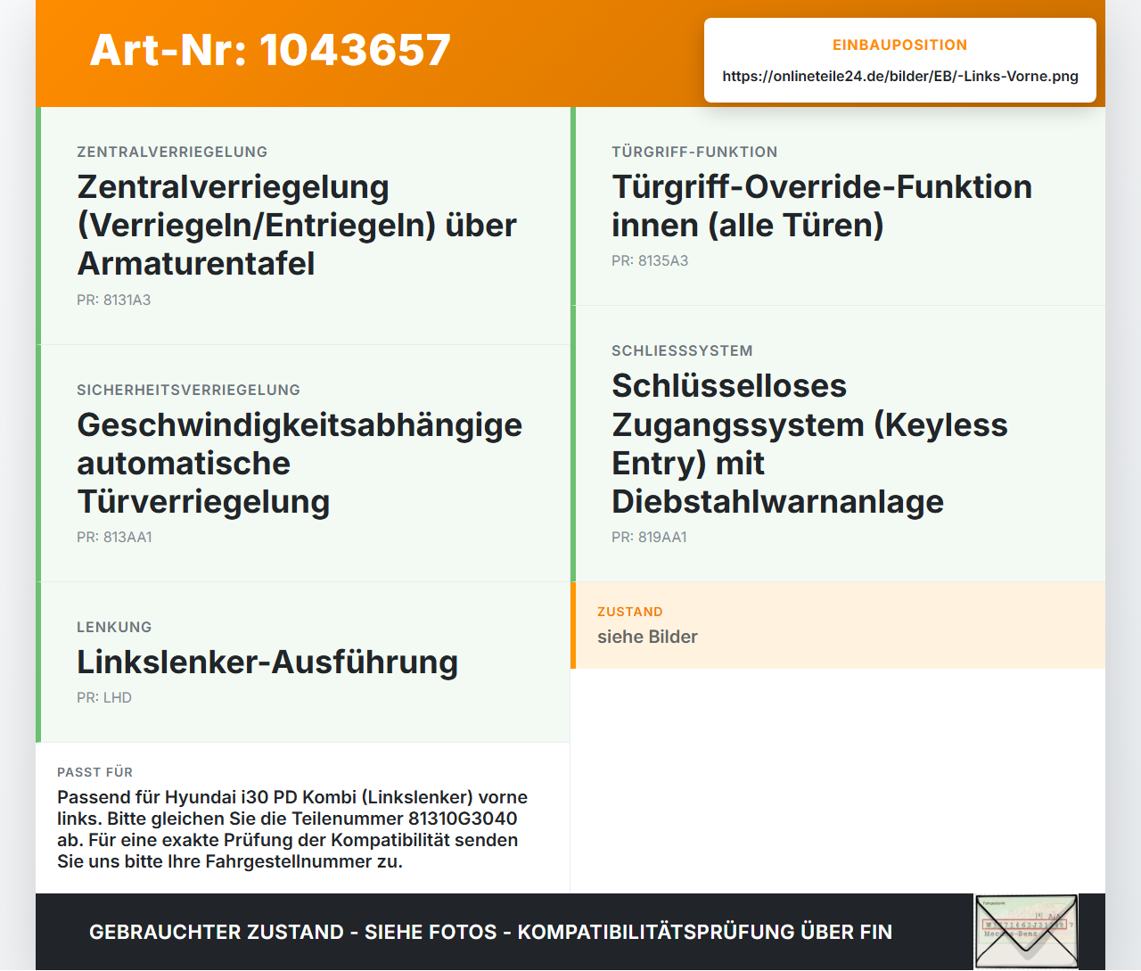This screenshot has width=1141, height=971.
Task: Select the Zentralverriegelung über Armaturentafel card
Action: (303, 226)
